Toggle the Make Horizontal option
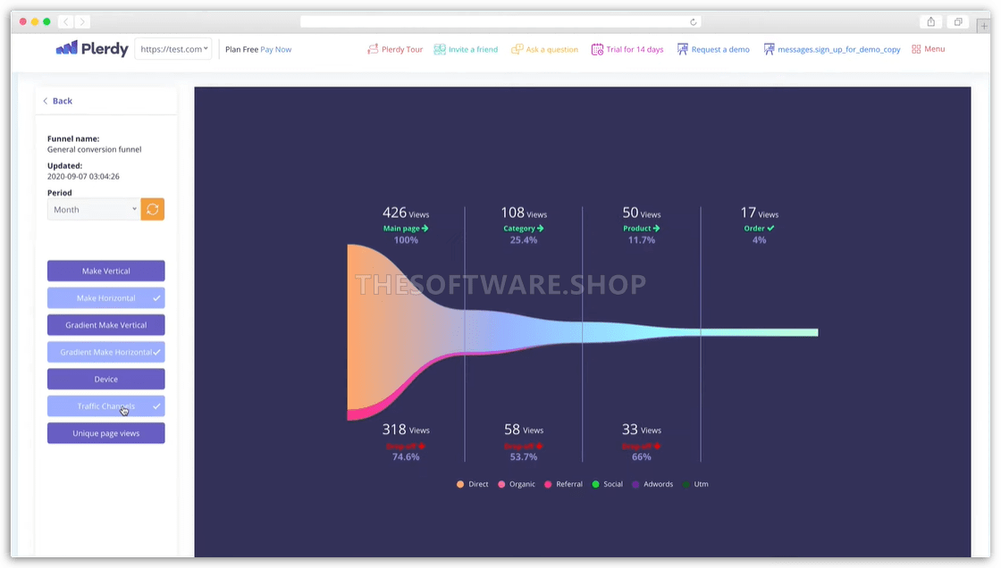This screenshot has width=1001, height=568. point(106,298)
